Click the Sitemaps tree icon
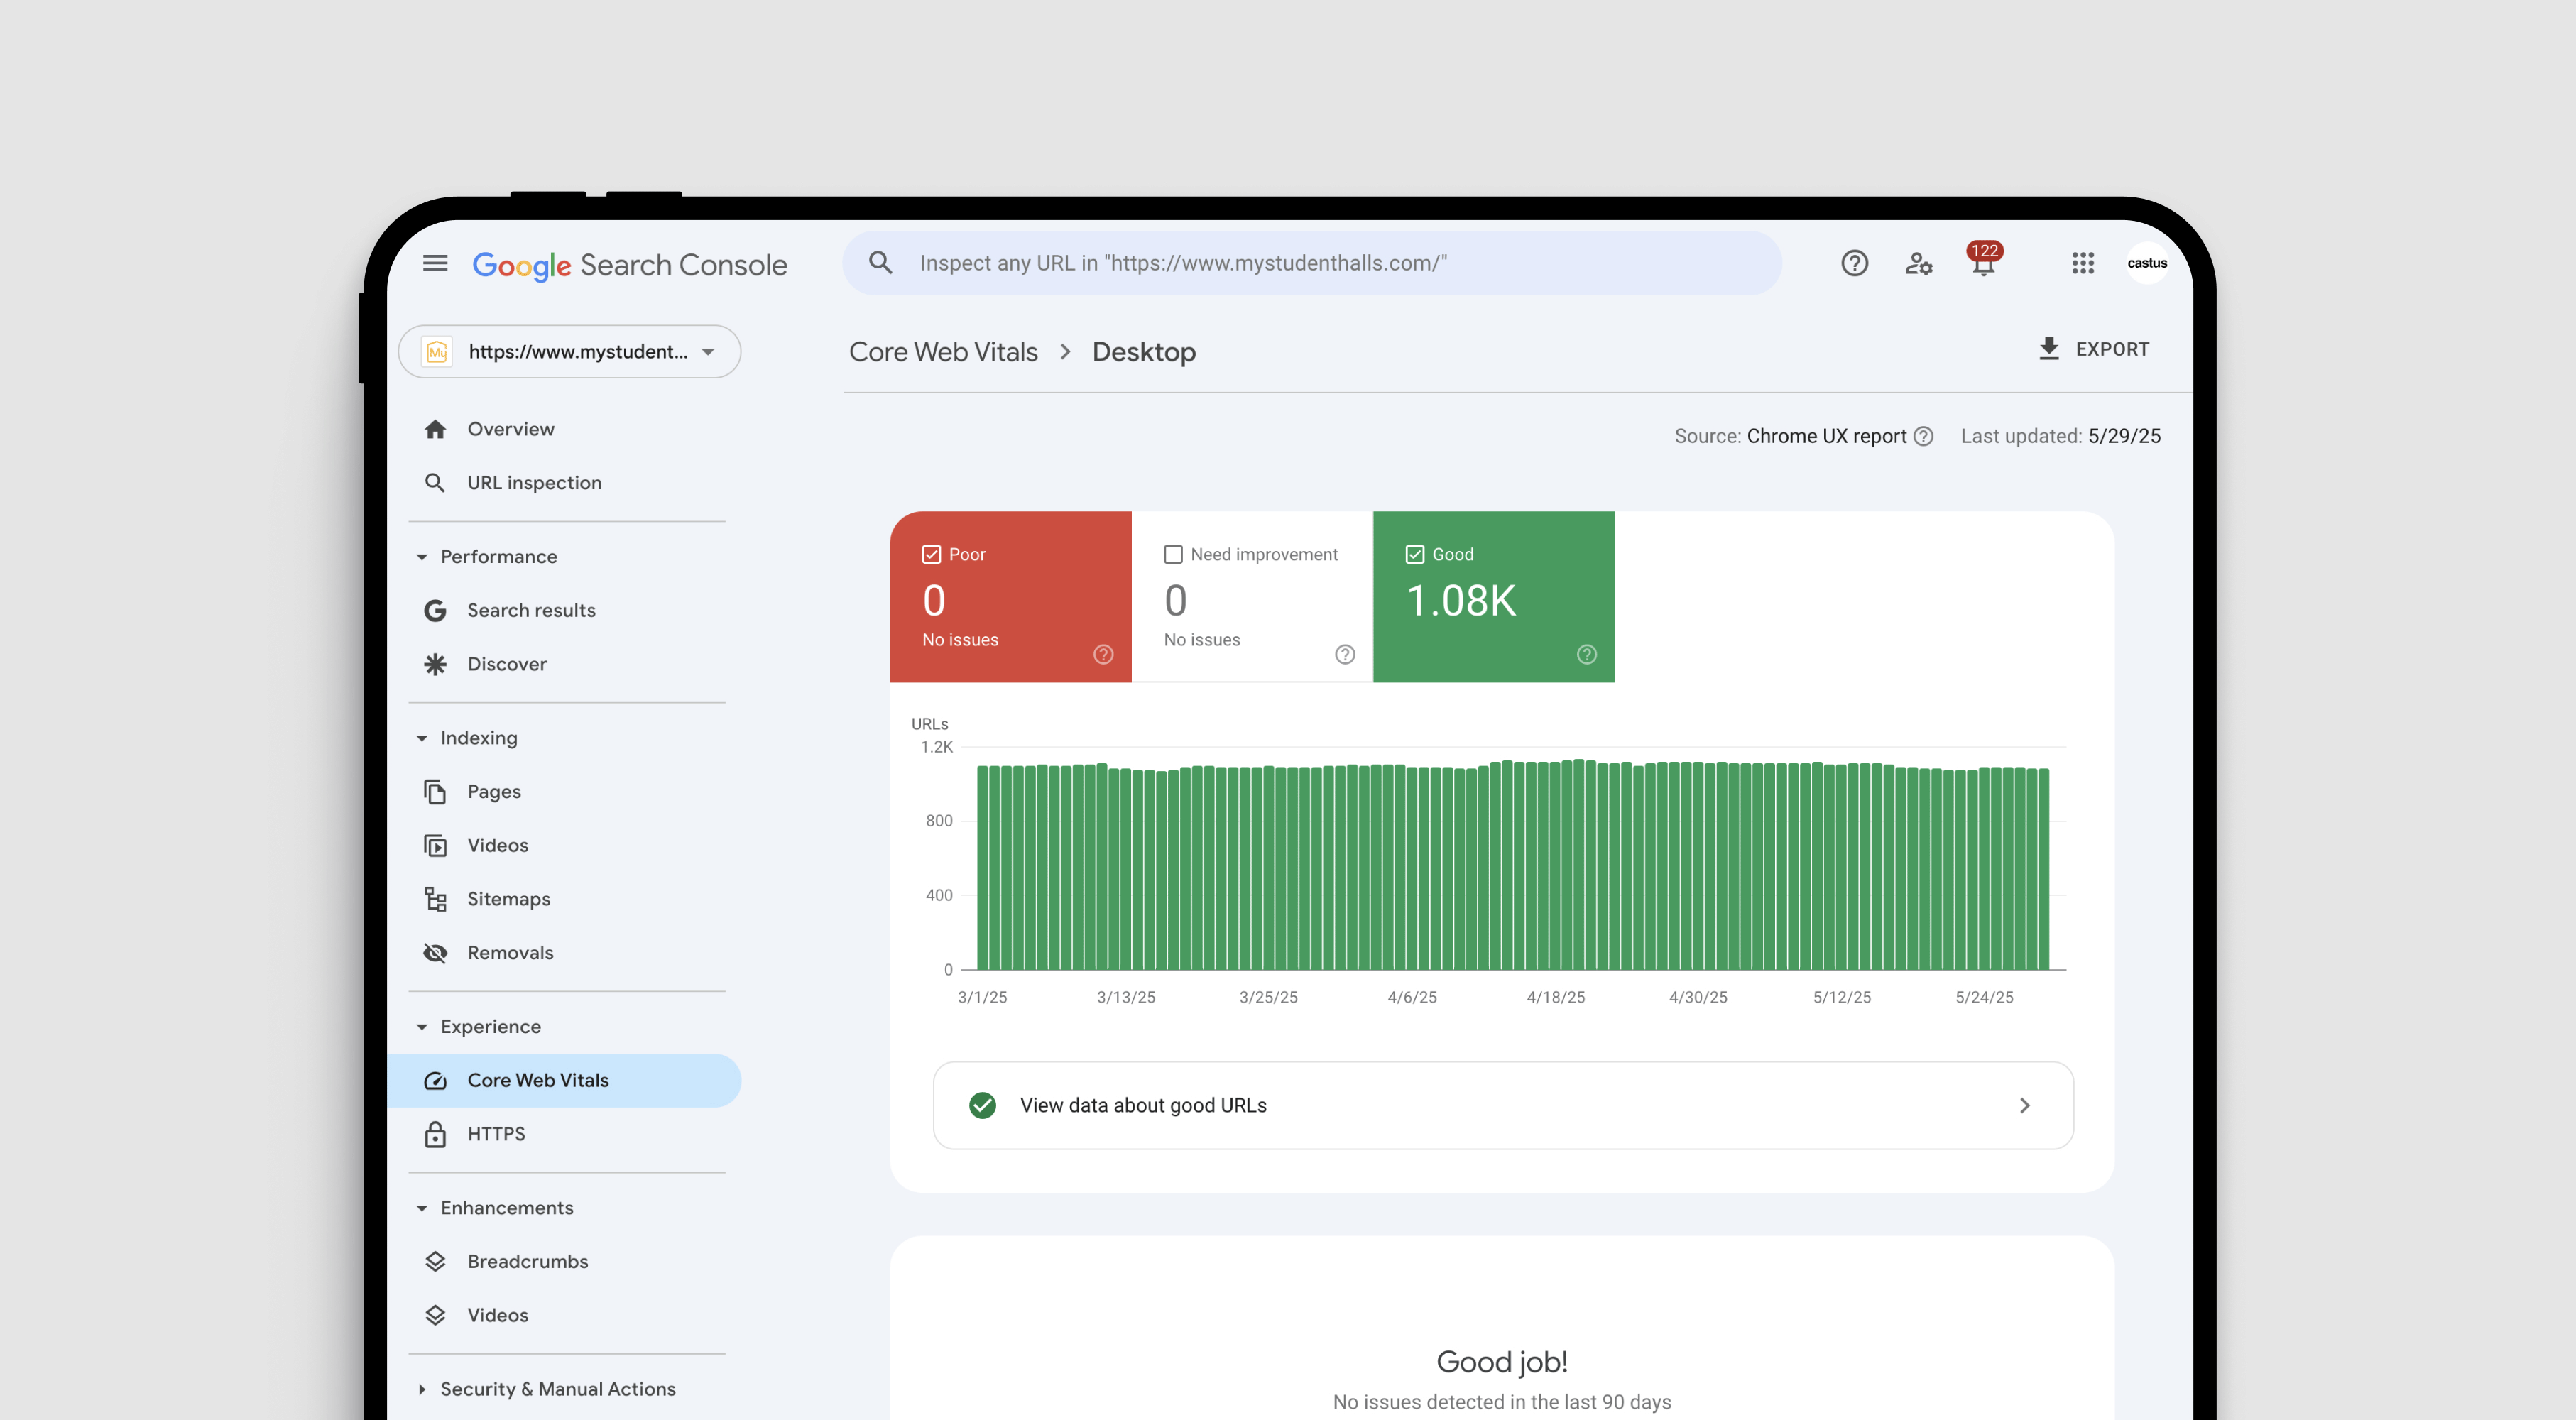This screenshot has width=2576, height=1420. point(435,899)
